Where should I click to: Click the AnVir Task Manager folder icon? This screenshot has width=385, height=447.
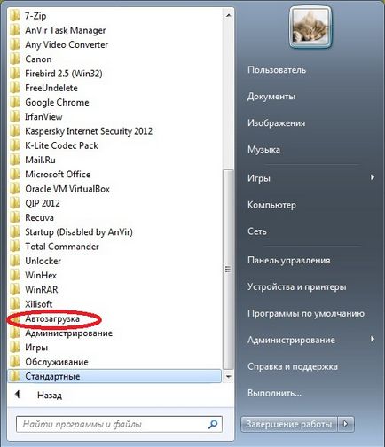[14, 30]
